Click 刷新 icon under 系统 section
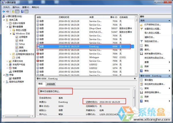The image size is (173, 123). pyautogui.click(x=142, y=67)
